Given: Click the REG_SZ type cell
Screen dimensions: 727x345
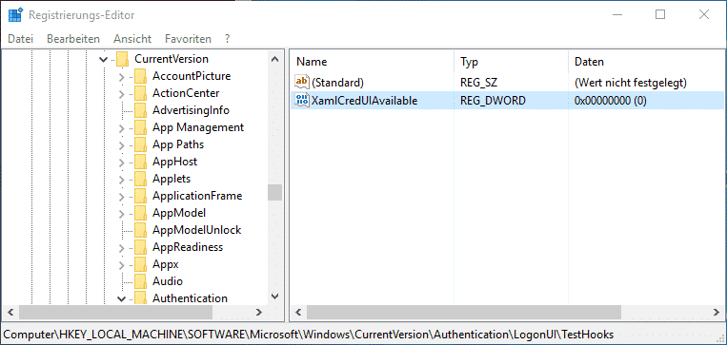Looking at the screenshot, I should tap(480, 83).
